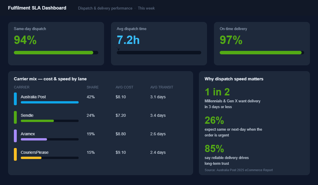Screen dimensions: 318x185
Task: Click the $9.10 average cost
Action: tap(121, 152)
